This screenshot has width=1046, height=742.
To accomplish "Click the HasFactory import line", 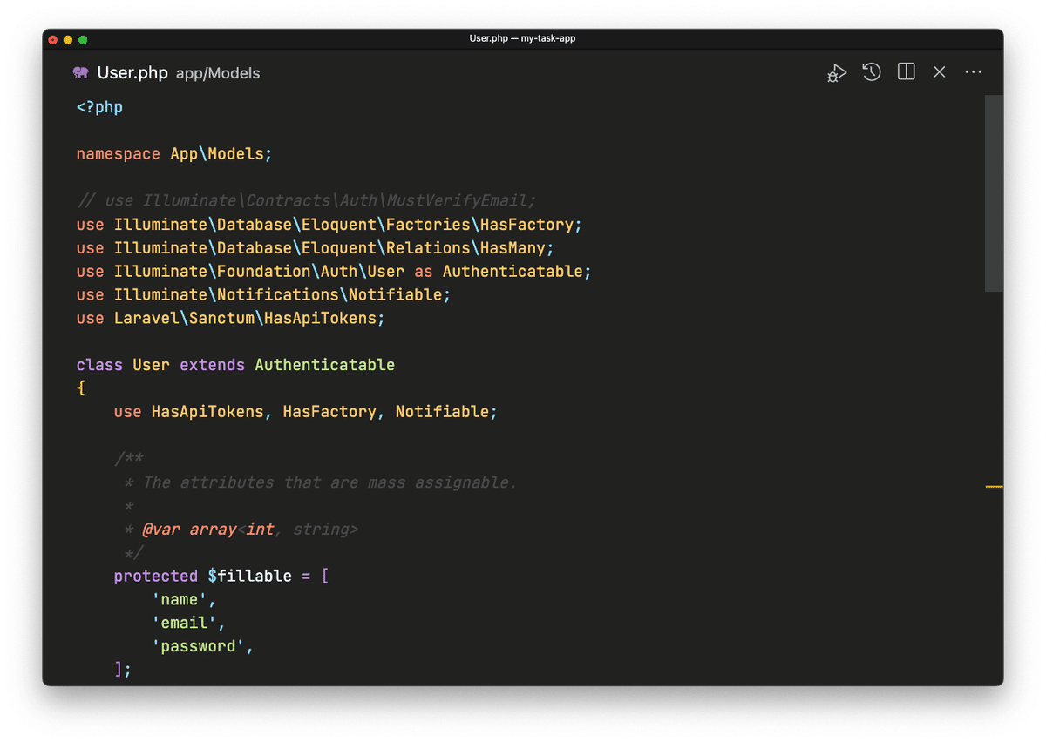I will [x=329, y=225].
